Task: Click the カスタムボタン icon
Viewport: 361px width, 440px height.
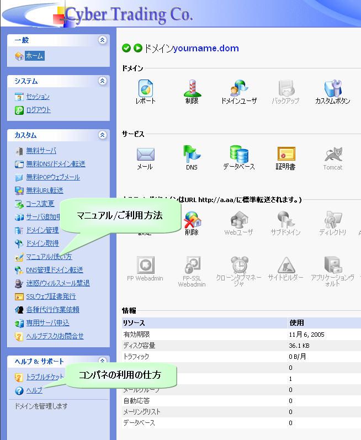Action: coord(332,91)
